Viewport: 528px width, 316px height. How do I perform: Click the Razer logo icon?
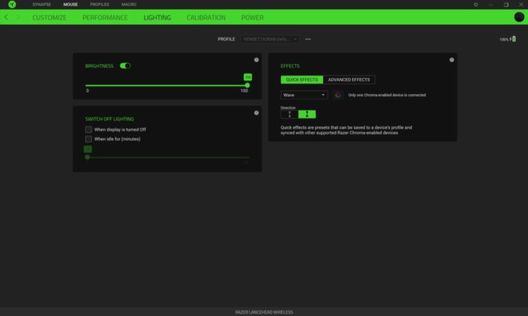point(12,5)
